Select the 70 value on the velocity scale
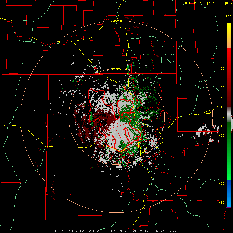 pyautogui.click(x=222, y=49)
